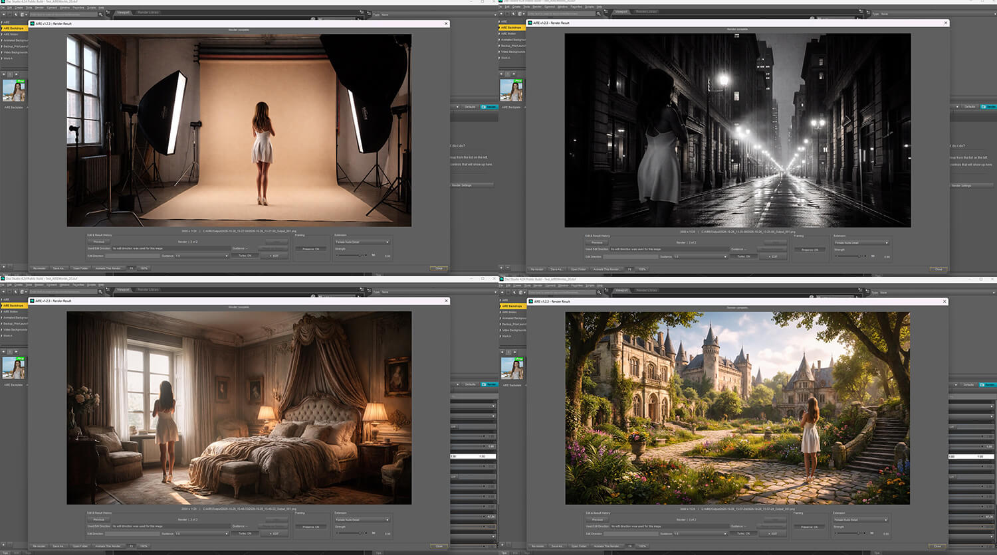Open the Create menu in the bedroom window
The width and height of the screenshot is (997, 555).
coord(18,285)
